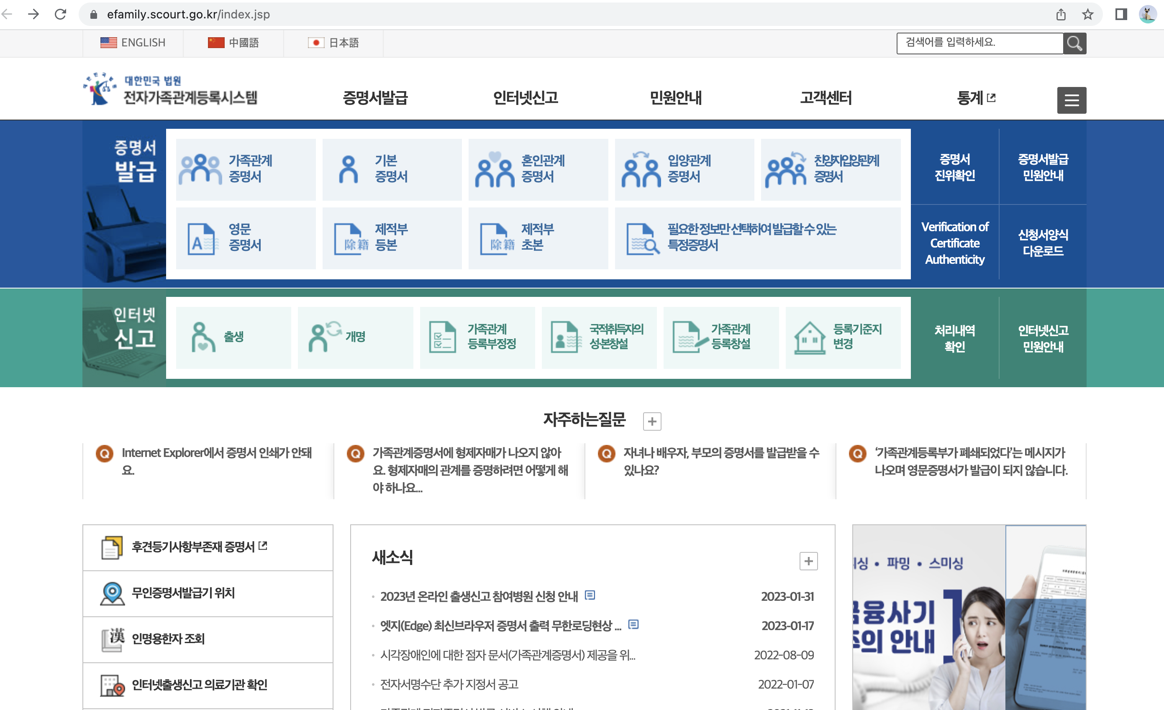Image resolution: width=1164 pixels, height=710 pixels.
Task: Expand the 자주하는질문 plus button
Action: 651,421
